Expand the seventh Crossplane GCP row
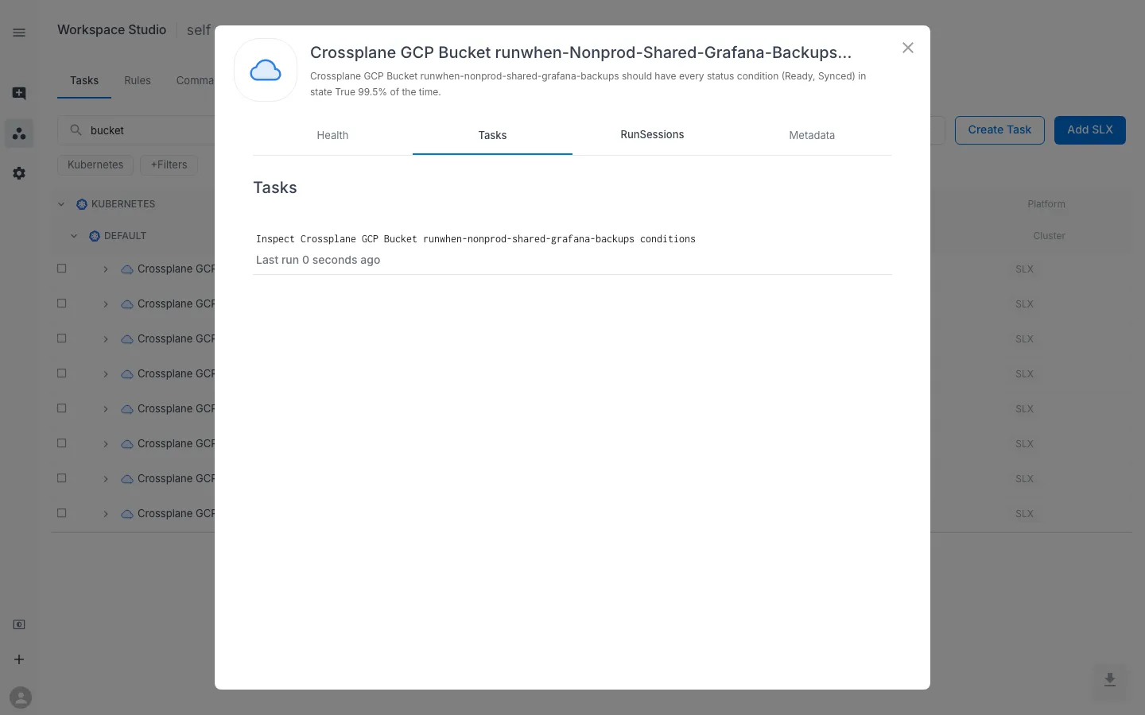1145x715 pixels. (x=106, y=479)
